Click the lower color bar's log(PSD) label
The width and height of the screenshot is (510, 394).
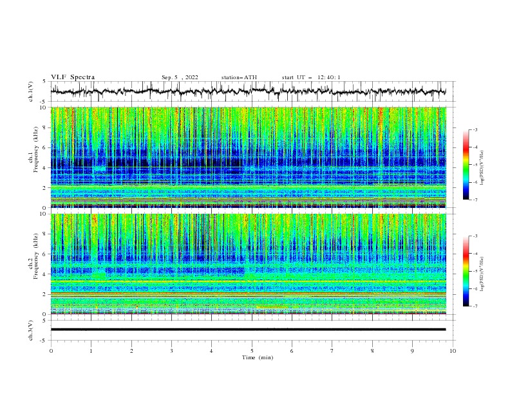482,274
